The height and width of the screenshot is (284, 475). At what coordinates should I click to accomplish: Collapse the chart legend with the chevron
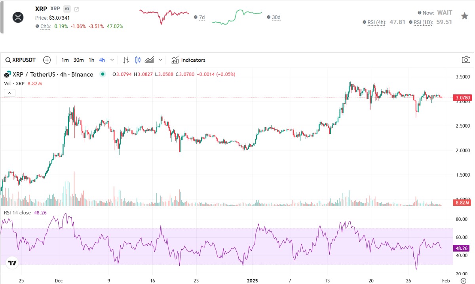pyautogui.click(x=10, y=93)
